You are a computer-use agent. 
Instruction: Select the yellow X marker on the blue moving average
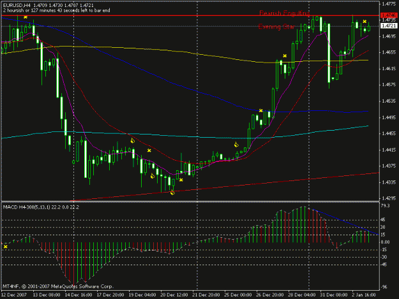point(261,110)
